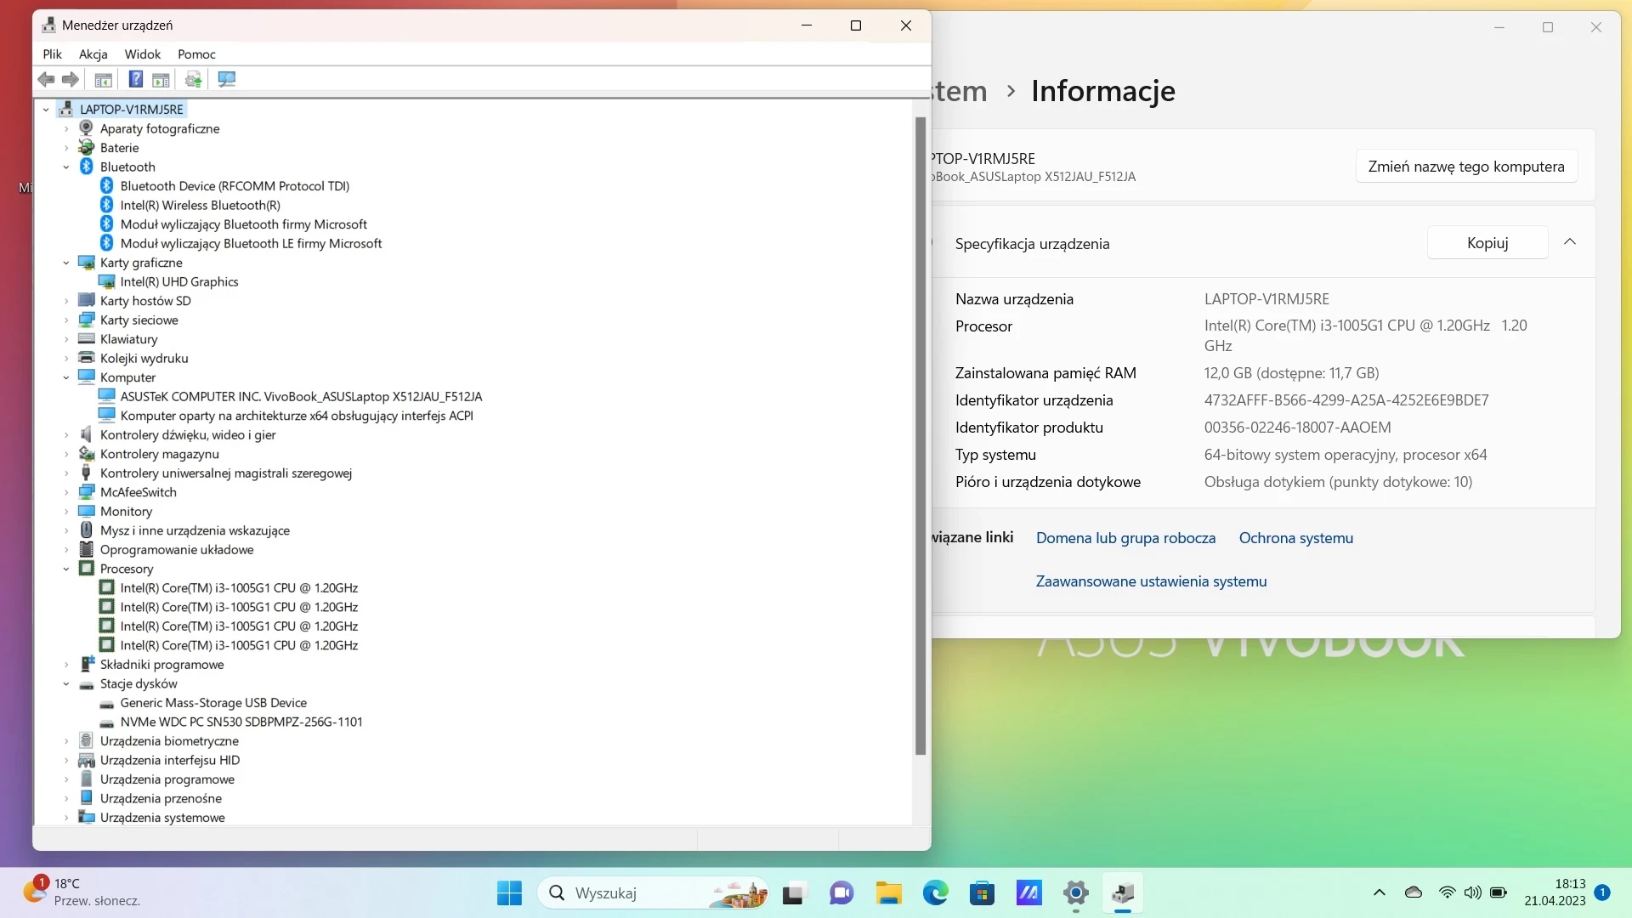Screen dimensions: 1632x918
Task: Click the Device Manager vertical scrollbar
Action: [x=920, y=436]
